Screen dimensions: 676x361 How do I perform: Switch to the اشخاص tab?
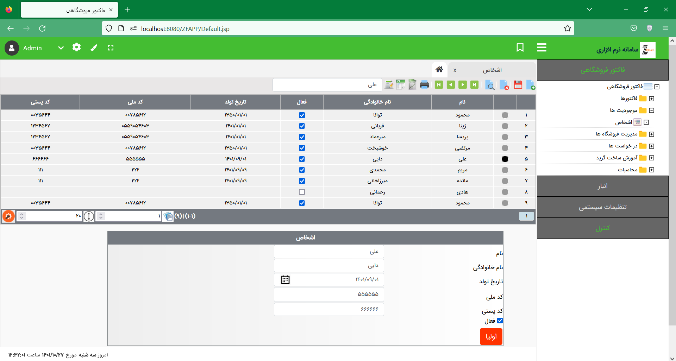click(492, 70)
